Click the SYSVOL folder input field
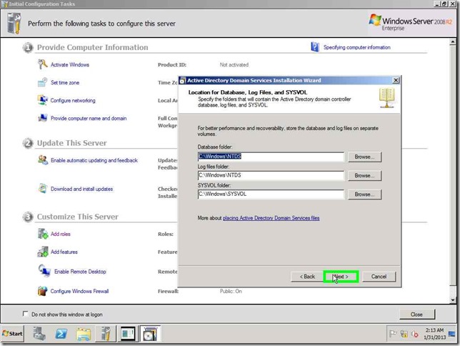This screenshot has height=346, width=460. click(271, 194)
